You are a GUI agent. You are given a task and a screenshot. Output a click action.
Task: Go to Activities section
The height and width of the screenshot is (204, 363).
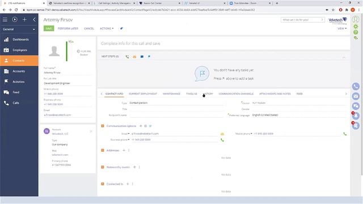(x=19, y=82)
